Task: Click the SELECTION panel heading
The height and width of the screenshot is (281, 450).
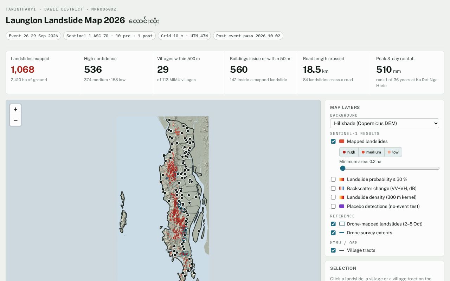Action: [x=343, y=268]
